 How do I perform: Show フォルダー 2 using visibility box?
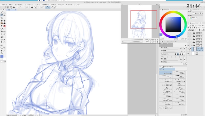[188, 33]
